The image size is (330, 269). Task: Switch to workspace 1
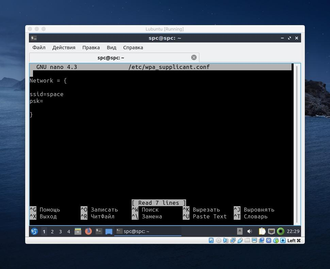[x=44, y=232]
